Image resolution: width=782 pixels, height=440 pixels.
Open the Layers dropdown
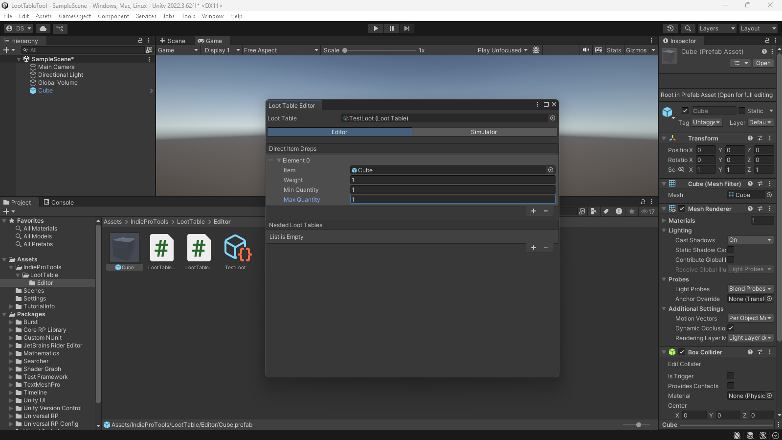[716, 28]
